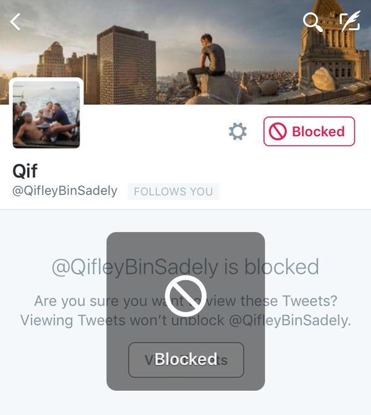The height and width of the screenshot is (415, 371).
Task: Tap the "Are you sure" question text
Action: (x=185, y=301)
